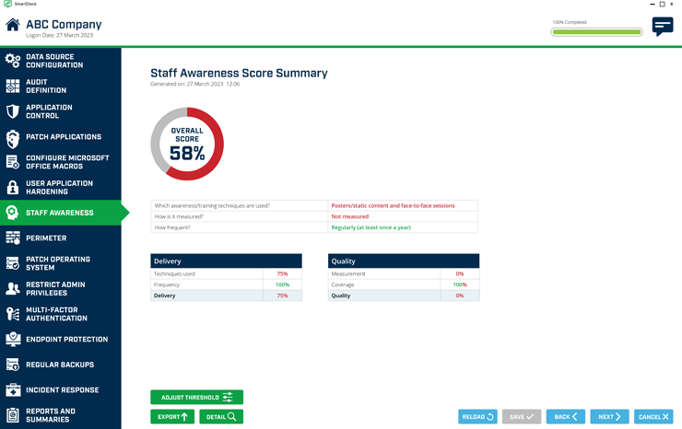Click the Regular Backups icon
Image resolution: width=682 pixels, height=429 pixels.
[x=13, y=365]
